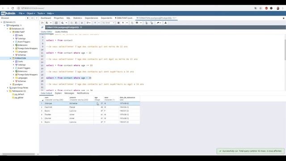Screen dimensions: 286x161
Task: Open the Chrome profile avatar
Action: [278, 8]
